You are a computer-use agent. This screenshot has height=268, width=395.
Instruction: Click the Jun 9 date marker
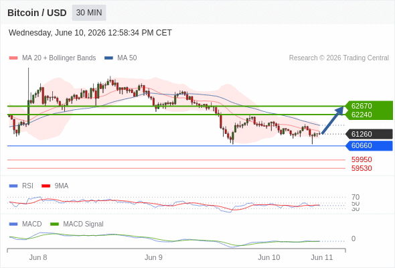153,257
